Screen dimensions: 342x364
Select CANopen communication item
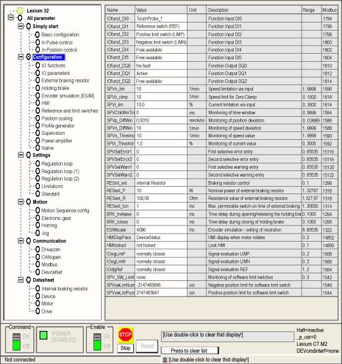pyautogui.click(x=51, y=257)
